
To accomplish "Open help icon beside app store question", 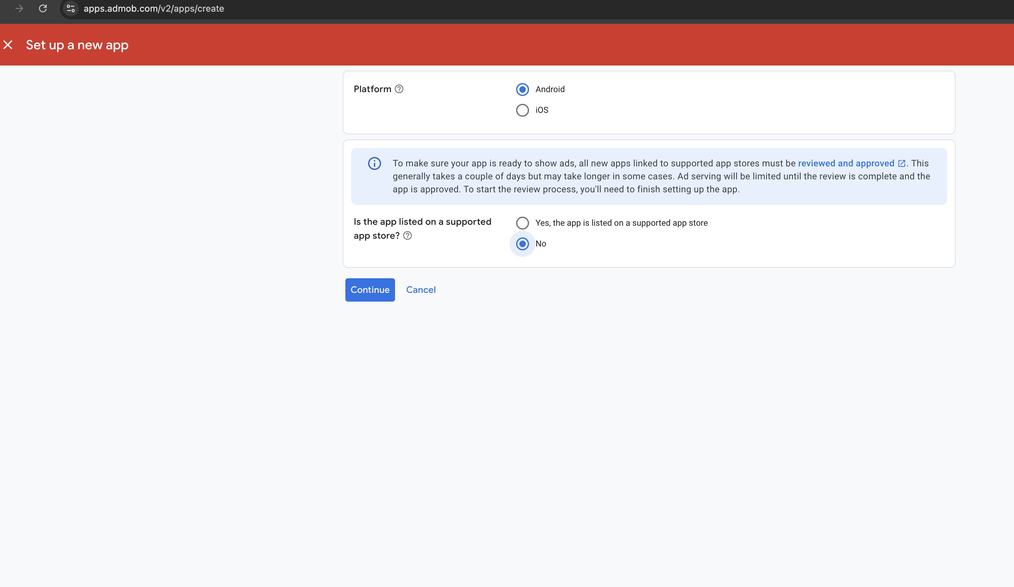I will pyautogui.click(x=407, y=235).
